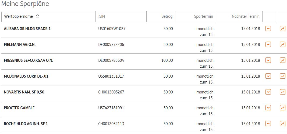Open the PROCTER GAMBLE security name
287x134 pixels.
[x=19, y=108]
